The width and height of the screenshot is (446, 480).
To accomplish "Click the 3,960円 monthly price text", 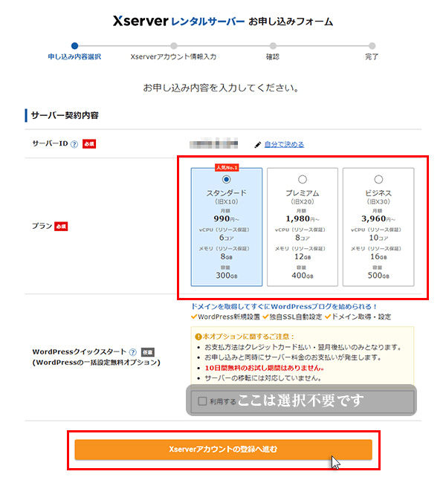I will [x=378, y=219].
